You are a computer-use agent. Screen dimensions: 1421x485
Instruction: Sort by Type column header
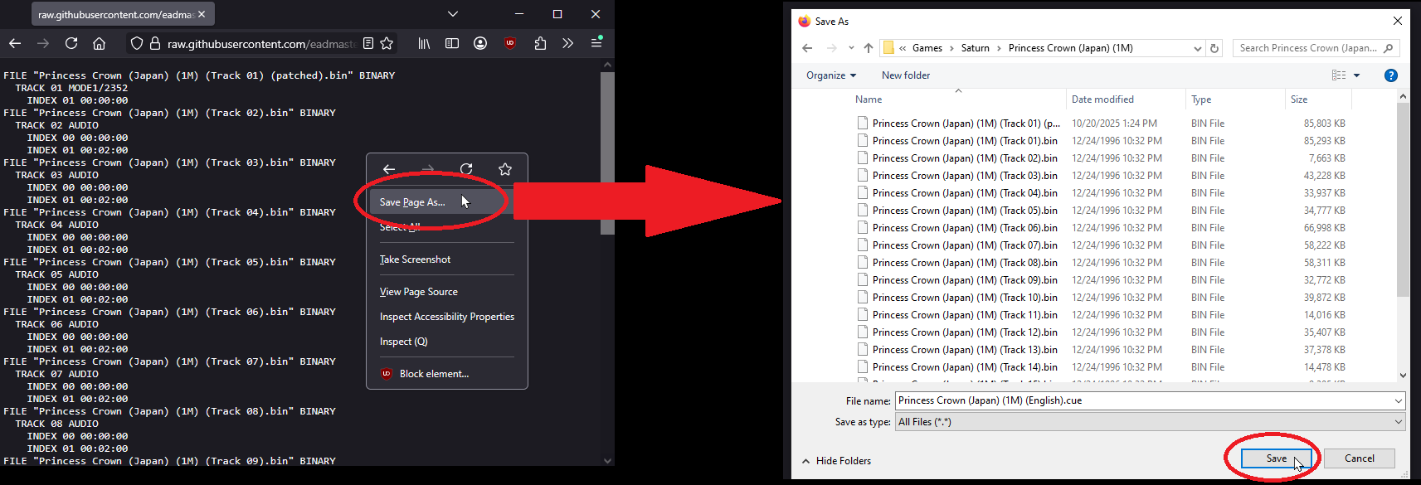[x=1201, y=99]
